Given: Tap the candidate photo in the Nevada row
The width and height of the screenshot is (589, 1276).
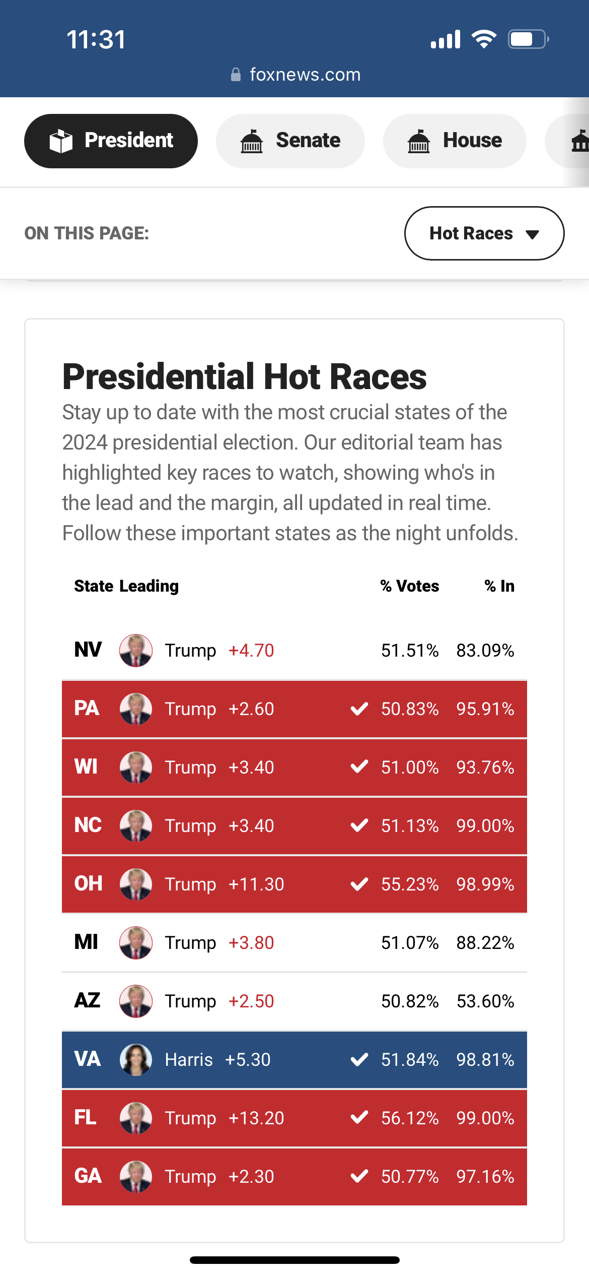Looking at the screenshot, I should coord(135,650).
